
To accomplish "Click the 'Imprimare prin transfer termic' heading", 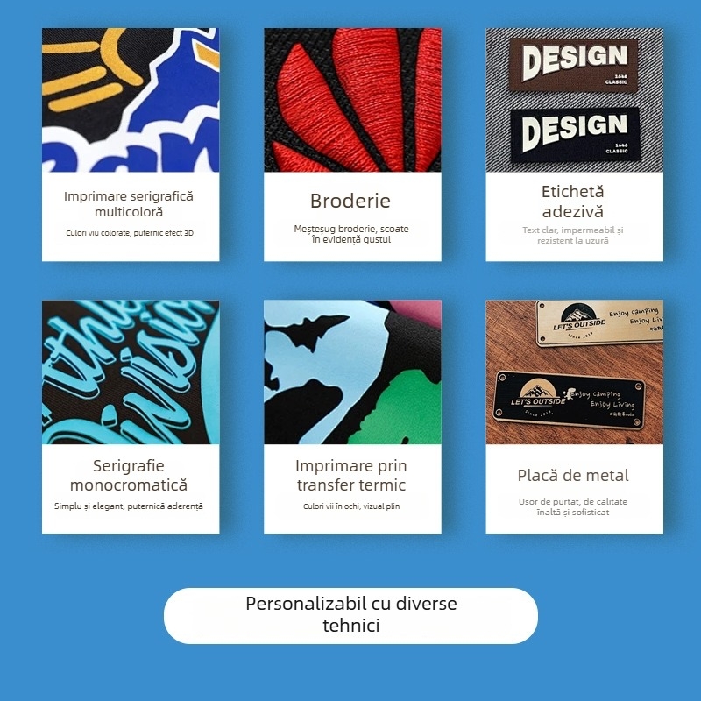I will (x=351, y=475).
